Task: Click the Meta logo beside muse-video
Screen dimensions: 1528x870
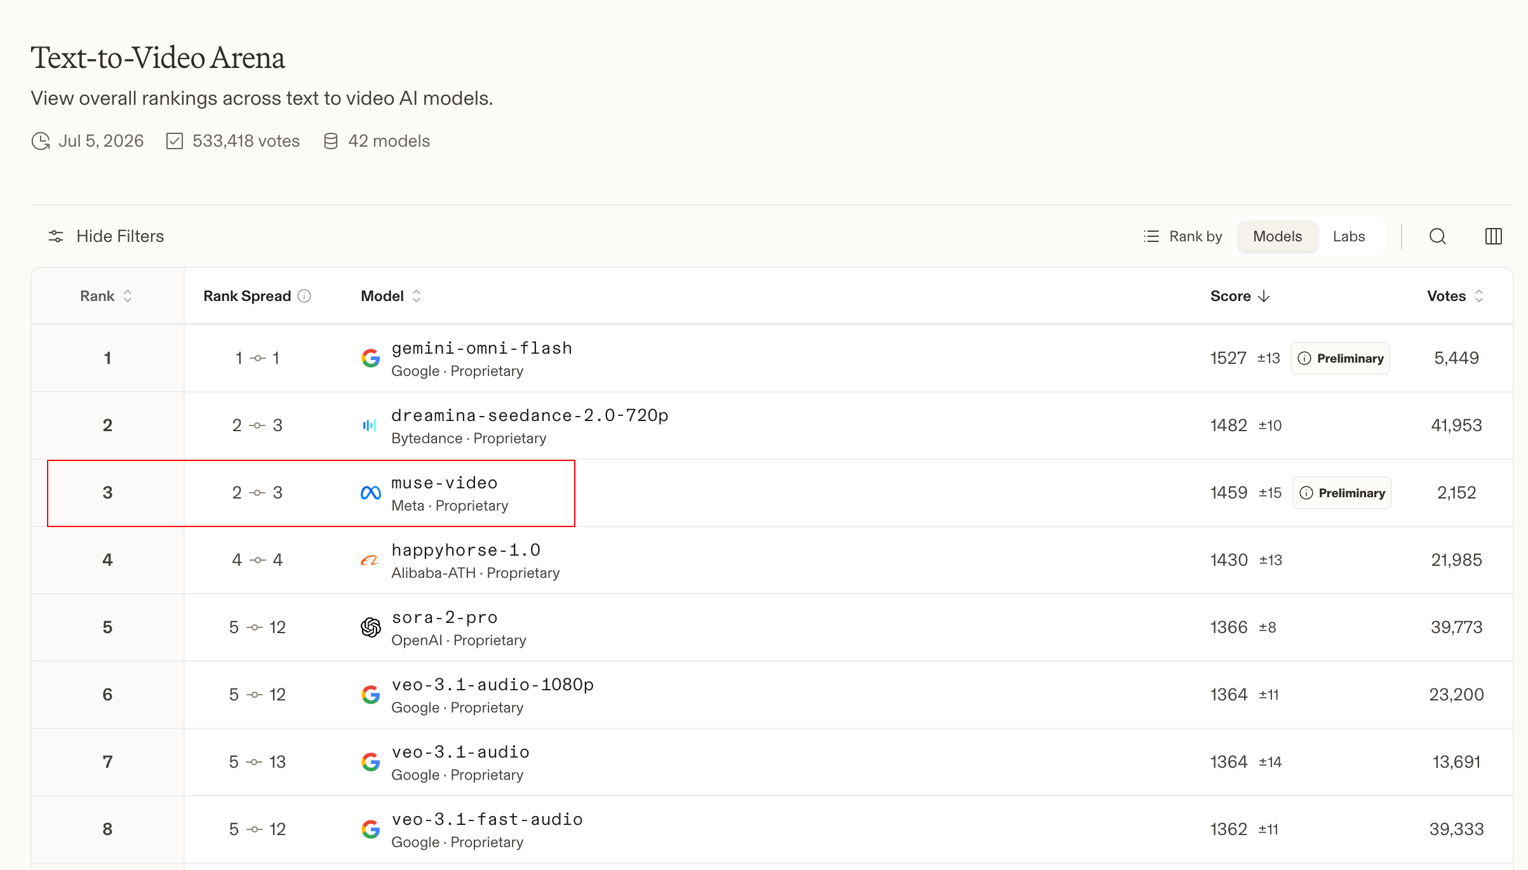Action: (371, 493)
